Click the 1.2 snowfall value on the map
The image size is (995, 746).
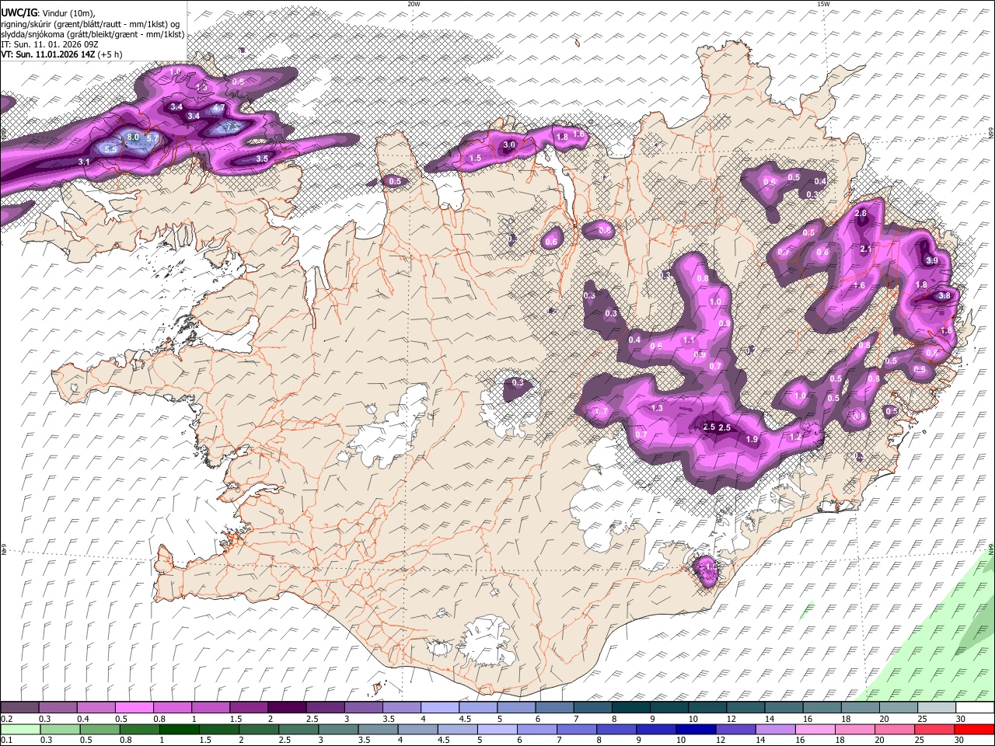pyautogui.click(x=794, y=437)
